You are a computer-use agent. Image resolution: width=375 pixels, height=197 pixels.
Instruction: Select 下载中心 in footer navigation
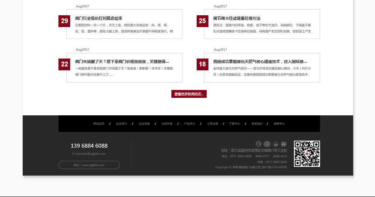coord(235,124)
